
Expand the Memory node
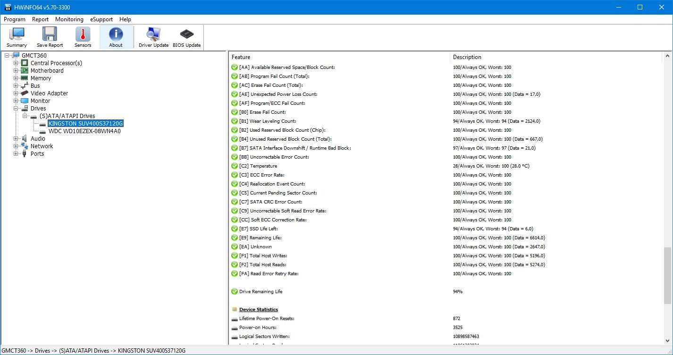(16, 78)
